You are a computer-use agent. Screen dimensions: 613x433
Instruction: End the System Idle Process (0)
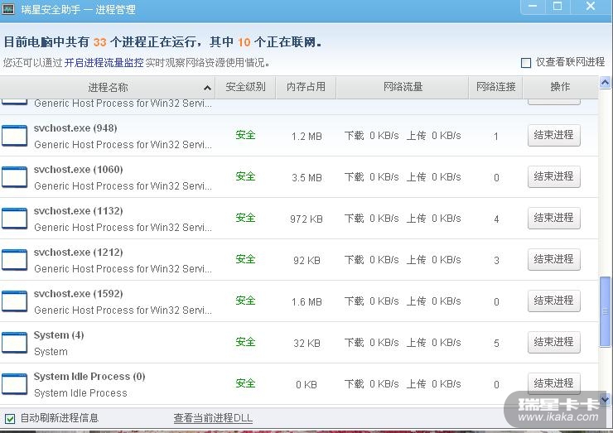point(553,383)
